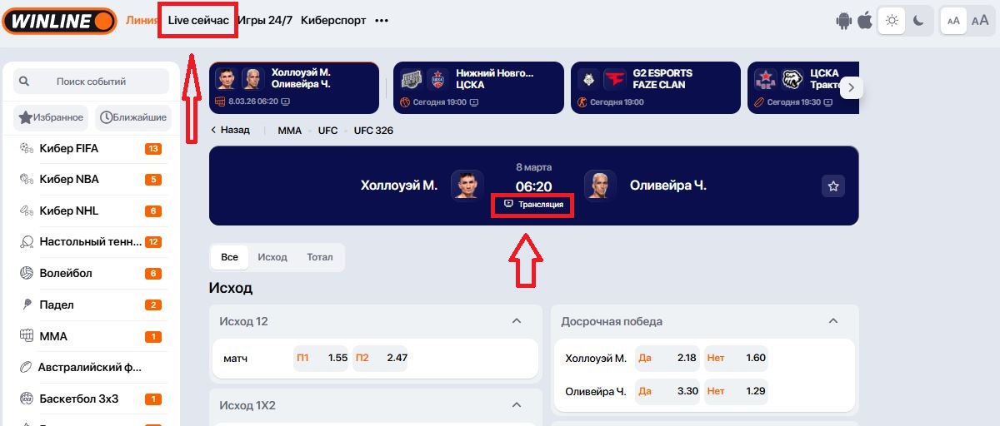Viewport: 1000px width, 426px height.
Task: Add the match to favorites with the star
Action: point(833,186)
